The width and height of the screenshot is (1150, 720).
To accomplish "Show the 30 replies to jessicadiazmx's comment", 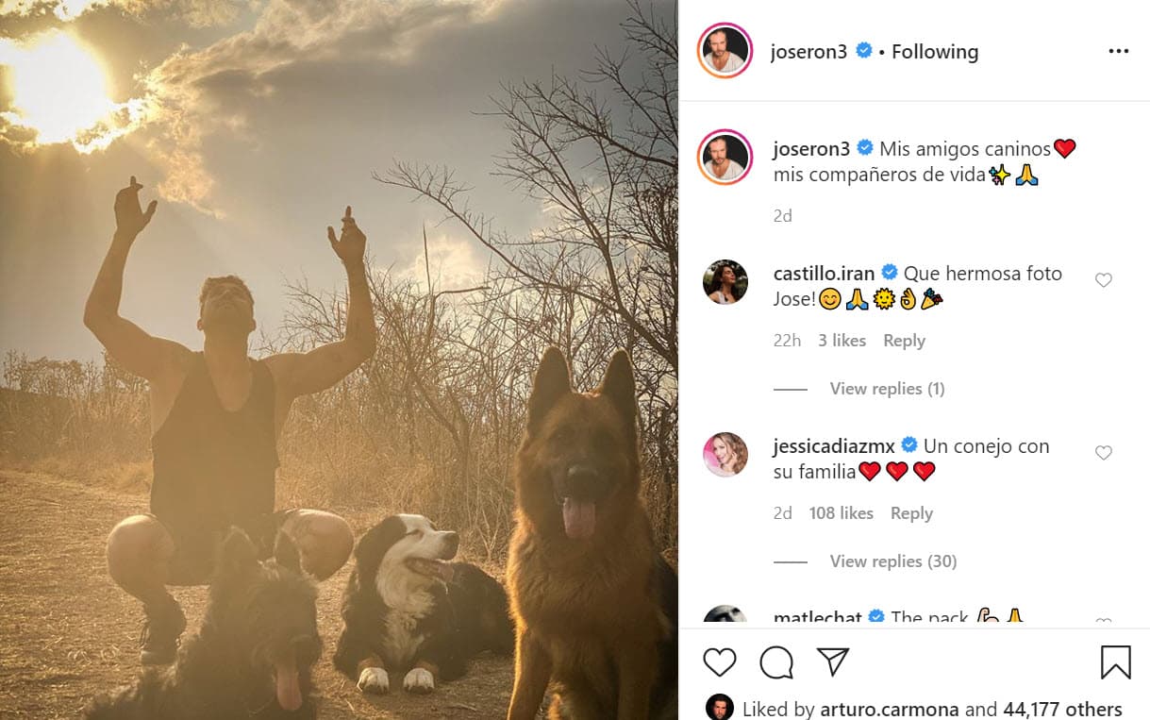I will [892, 561].
